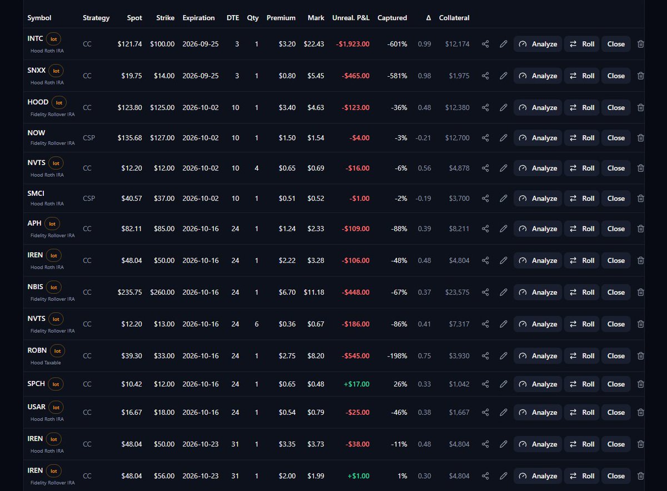
Task: Close the SMCI cash-secured put
Action: point(616,199)
